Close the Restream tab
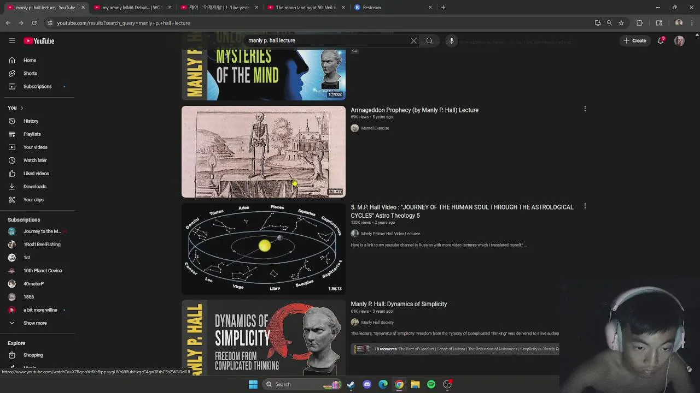Image resolution: width=700 pixels, height=393 pixels. pos(430,8)
